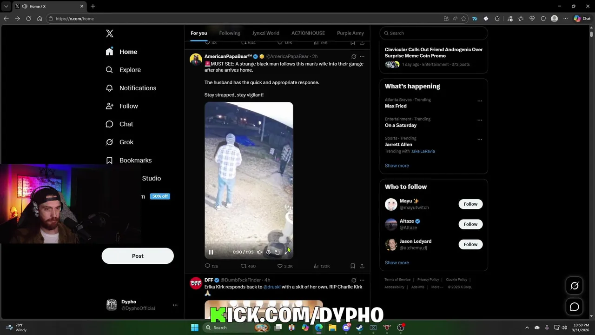This screenshot has height=335, width=595.
Task: Switch to the Following tab
Action: pos(230,33)
